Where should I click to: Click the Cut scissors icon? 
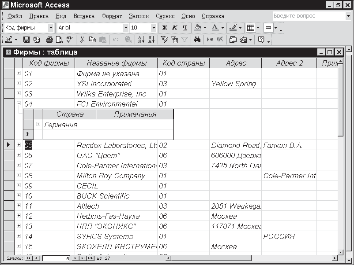point(82,40)
